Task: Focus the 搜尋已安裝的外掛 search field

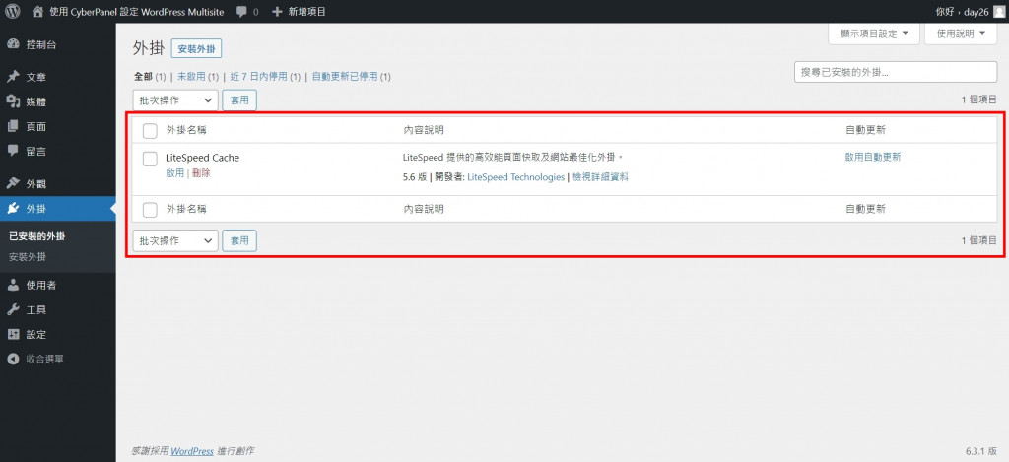Action: 896,72
